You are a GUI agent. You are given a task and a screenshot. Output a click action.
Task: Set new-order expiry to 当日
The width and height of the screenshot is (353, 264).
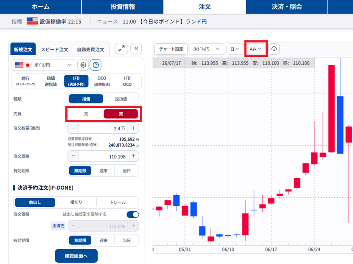coord(127,171)
